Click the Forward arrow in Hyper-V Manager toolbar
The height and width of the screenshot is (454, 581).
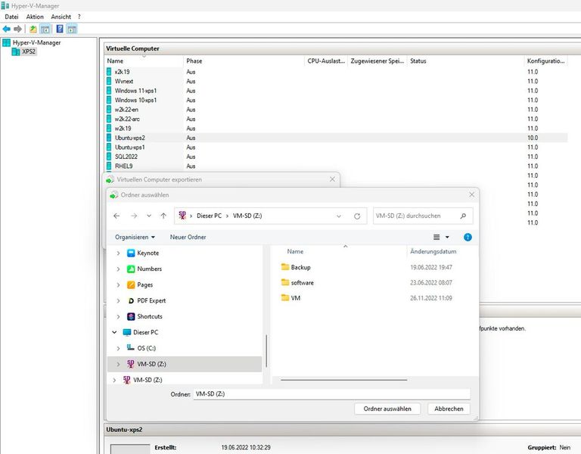[17, 29]
